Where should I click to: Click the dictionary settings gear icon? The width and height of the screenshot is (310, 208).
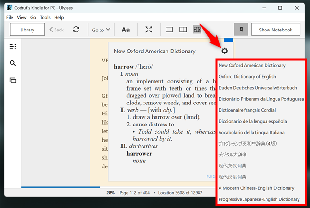225,51
